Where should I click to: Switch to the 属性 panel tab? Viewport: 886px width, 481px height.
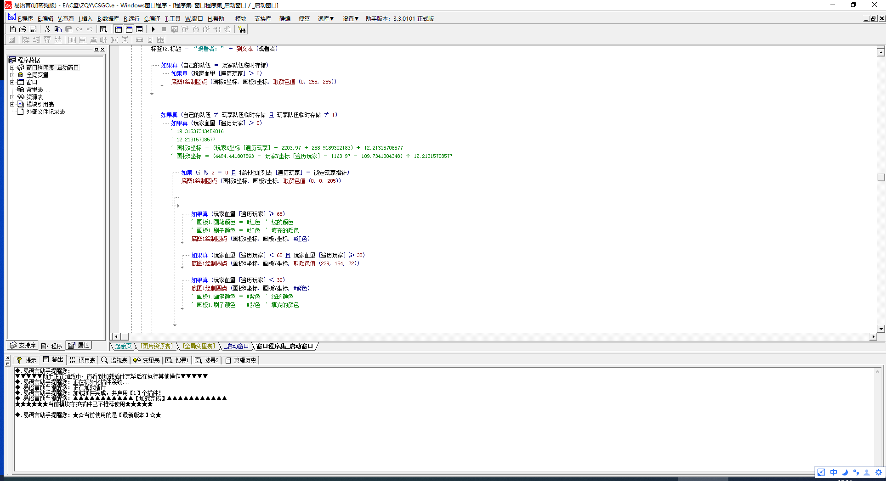pyautogui.click(x=79, y=345)
